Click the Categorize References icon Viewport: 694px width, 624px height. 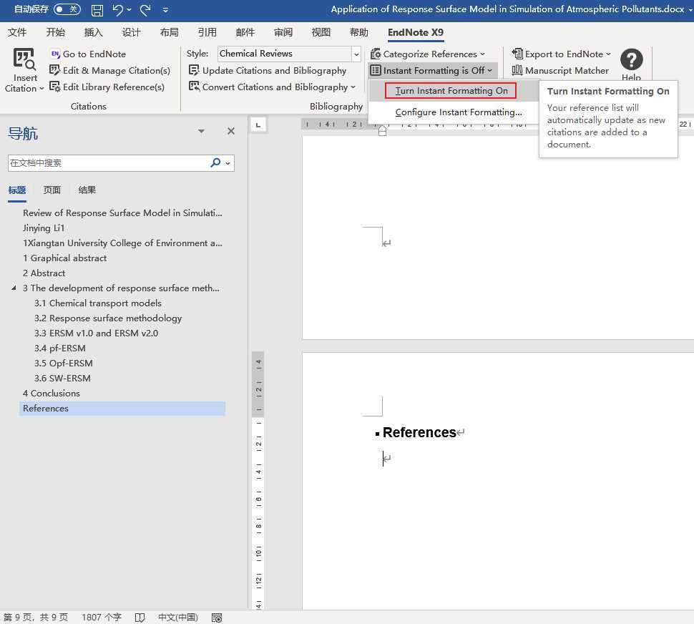pyautogui.click(x=376, y=54)
